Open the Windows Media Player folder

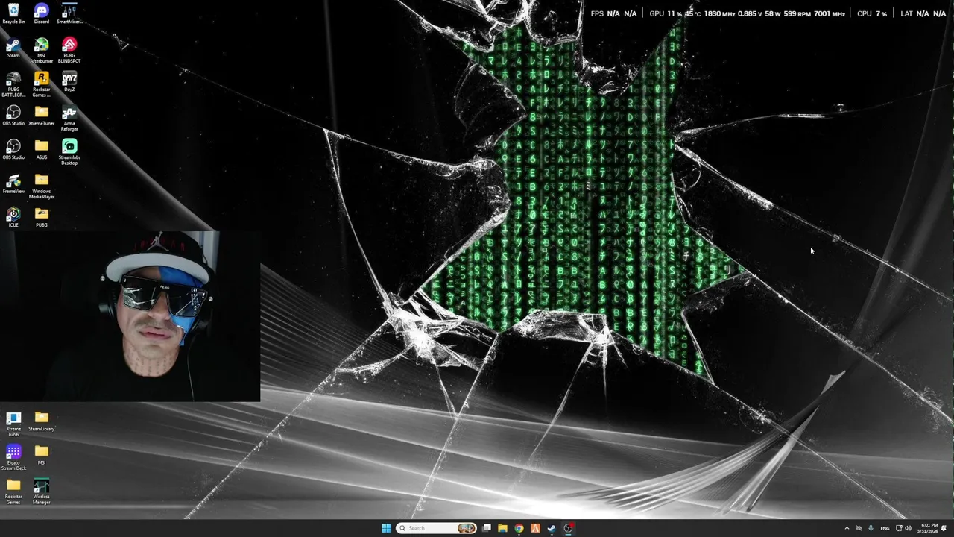click(42, 186)
